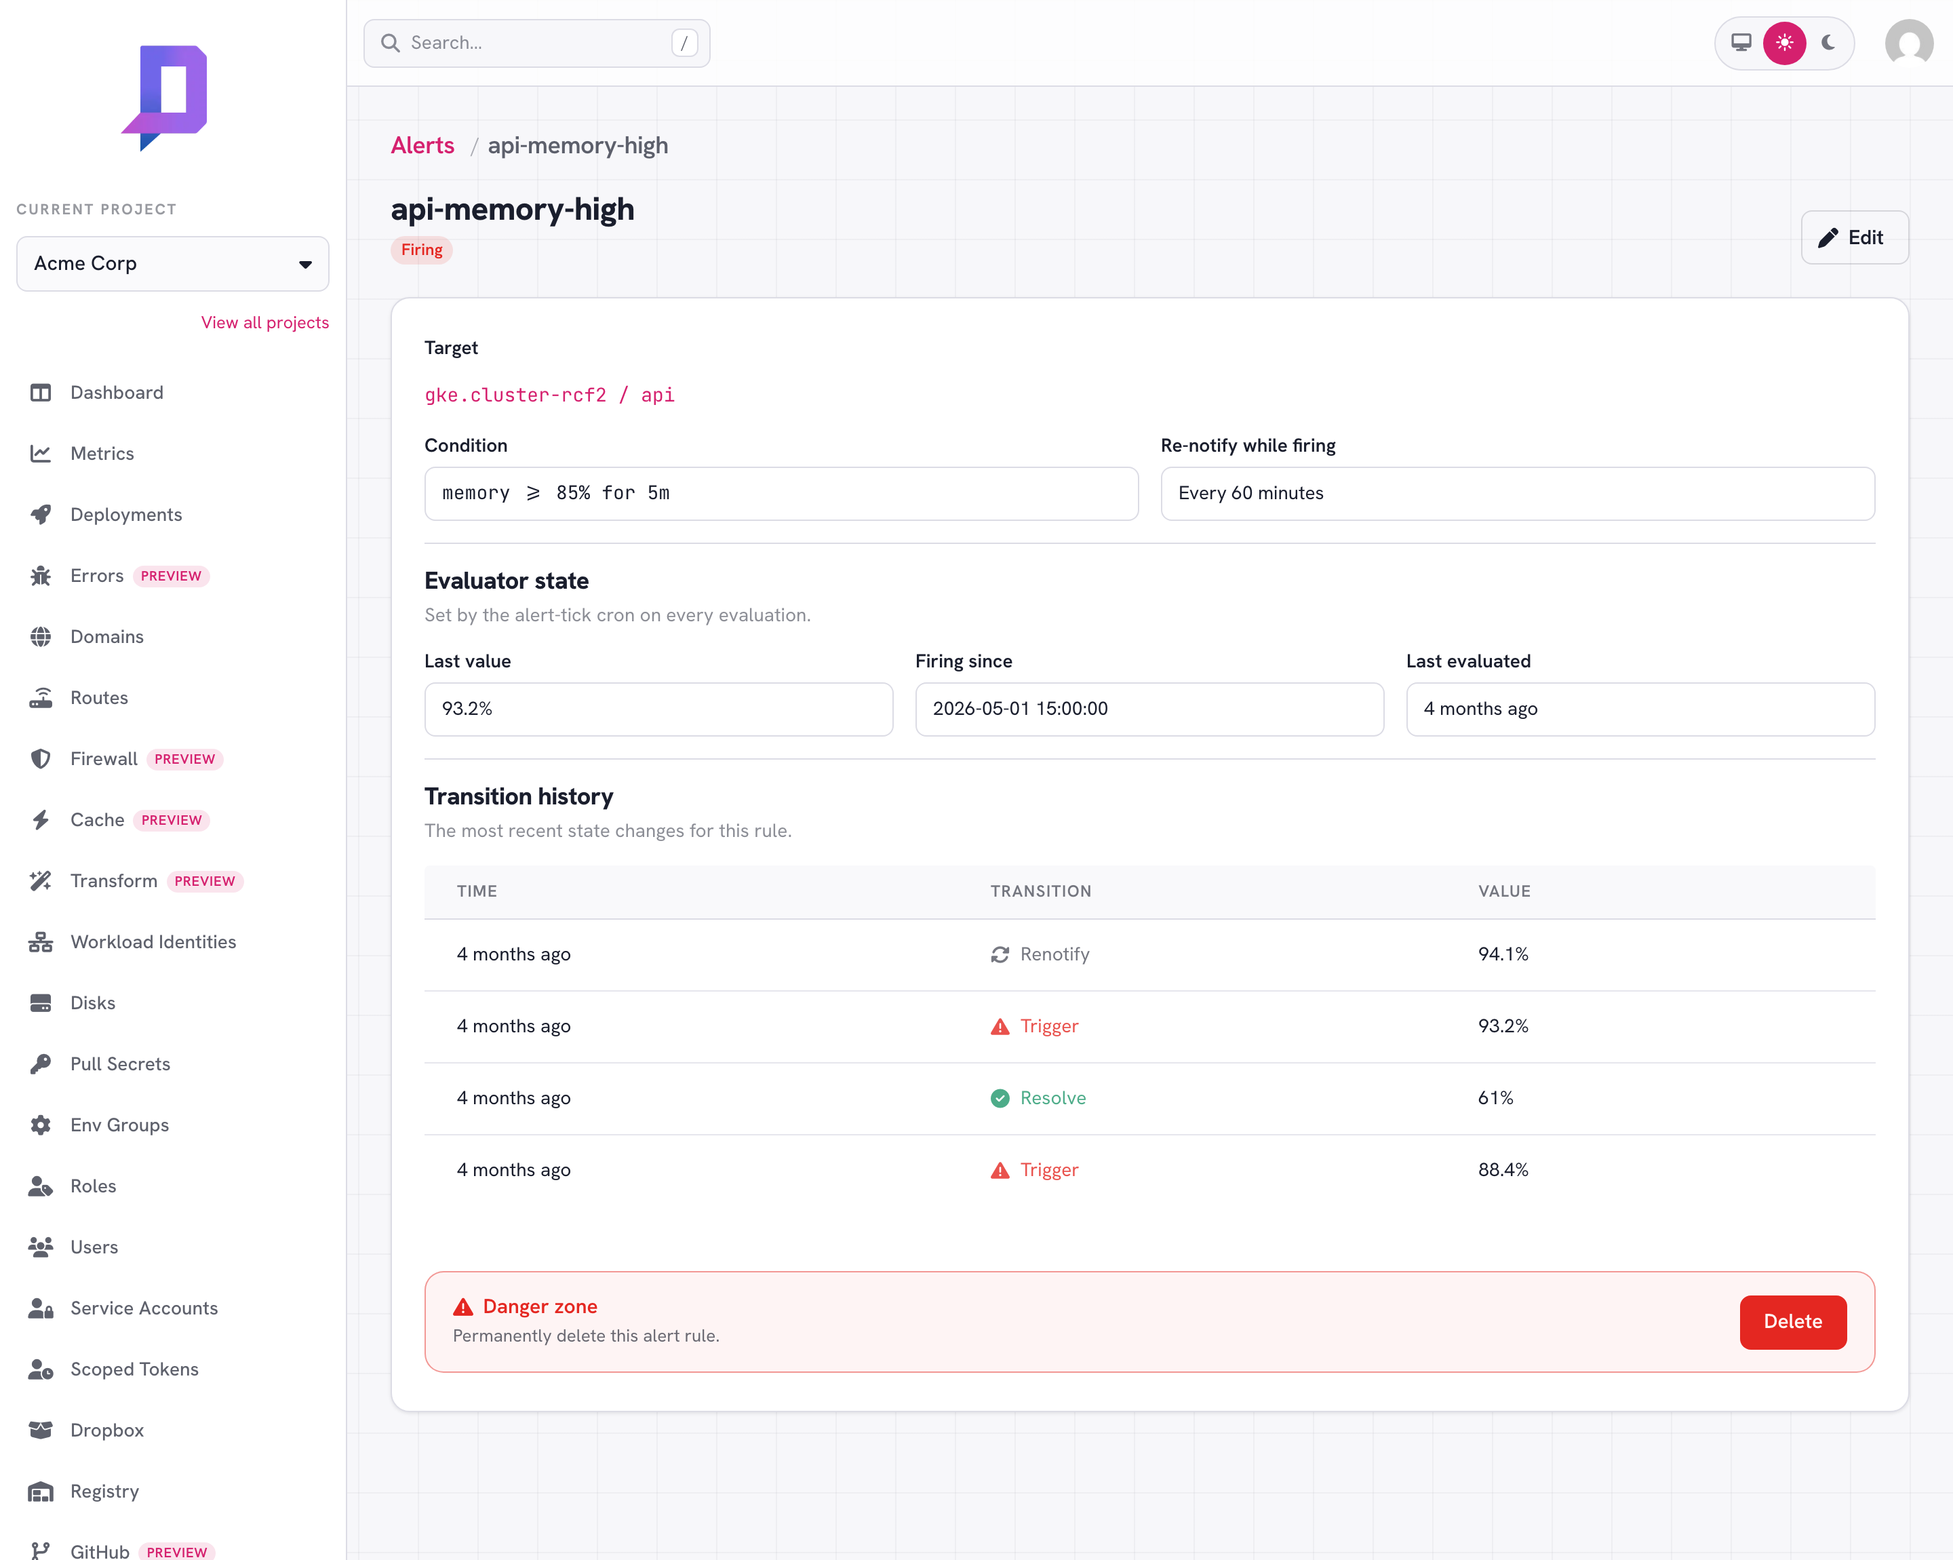The width and height of the screenshot is (1953, 1560).
Task: Go to Scoped Tokens
Action: pos(134,1369)
